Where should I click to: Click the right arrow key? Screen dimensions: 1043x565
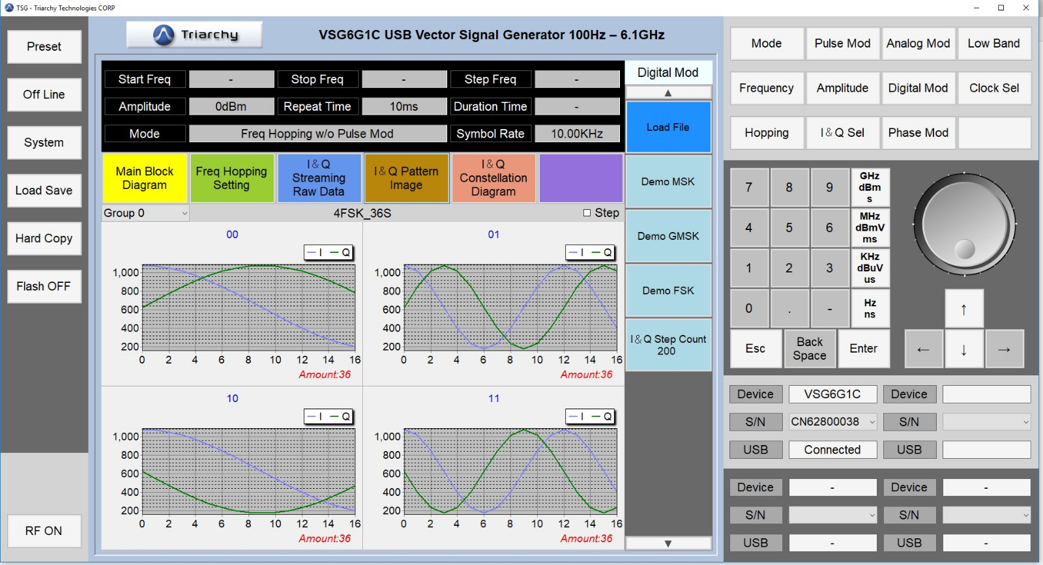[1004, 349]
